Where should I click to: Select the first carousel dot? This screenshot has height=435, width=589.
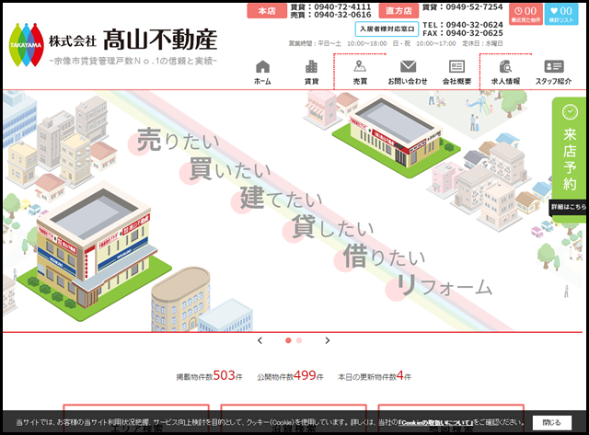point(288,340)
